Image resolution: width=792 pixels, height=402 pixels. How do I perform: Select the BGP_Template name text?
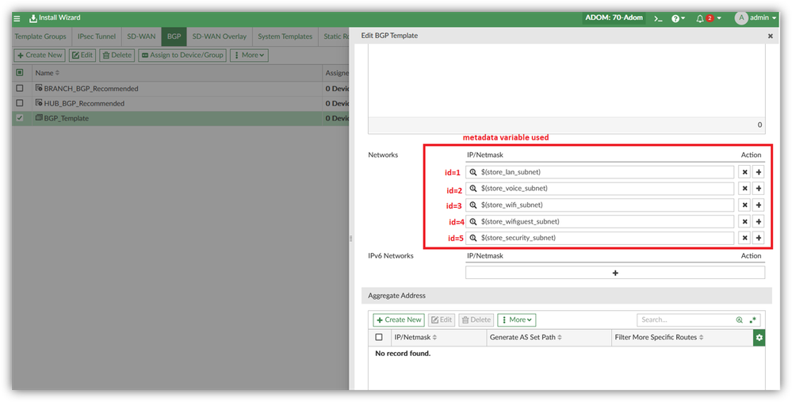tap(66, 119)
